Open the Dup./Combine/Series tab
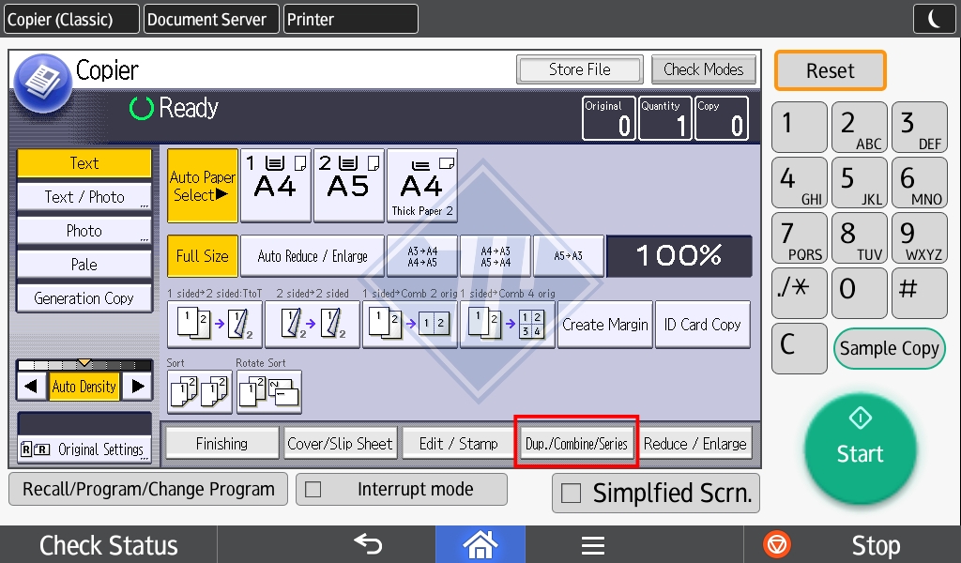This screenshot has height=563, width=961. click(x=576, y=444)
